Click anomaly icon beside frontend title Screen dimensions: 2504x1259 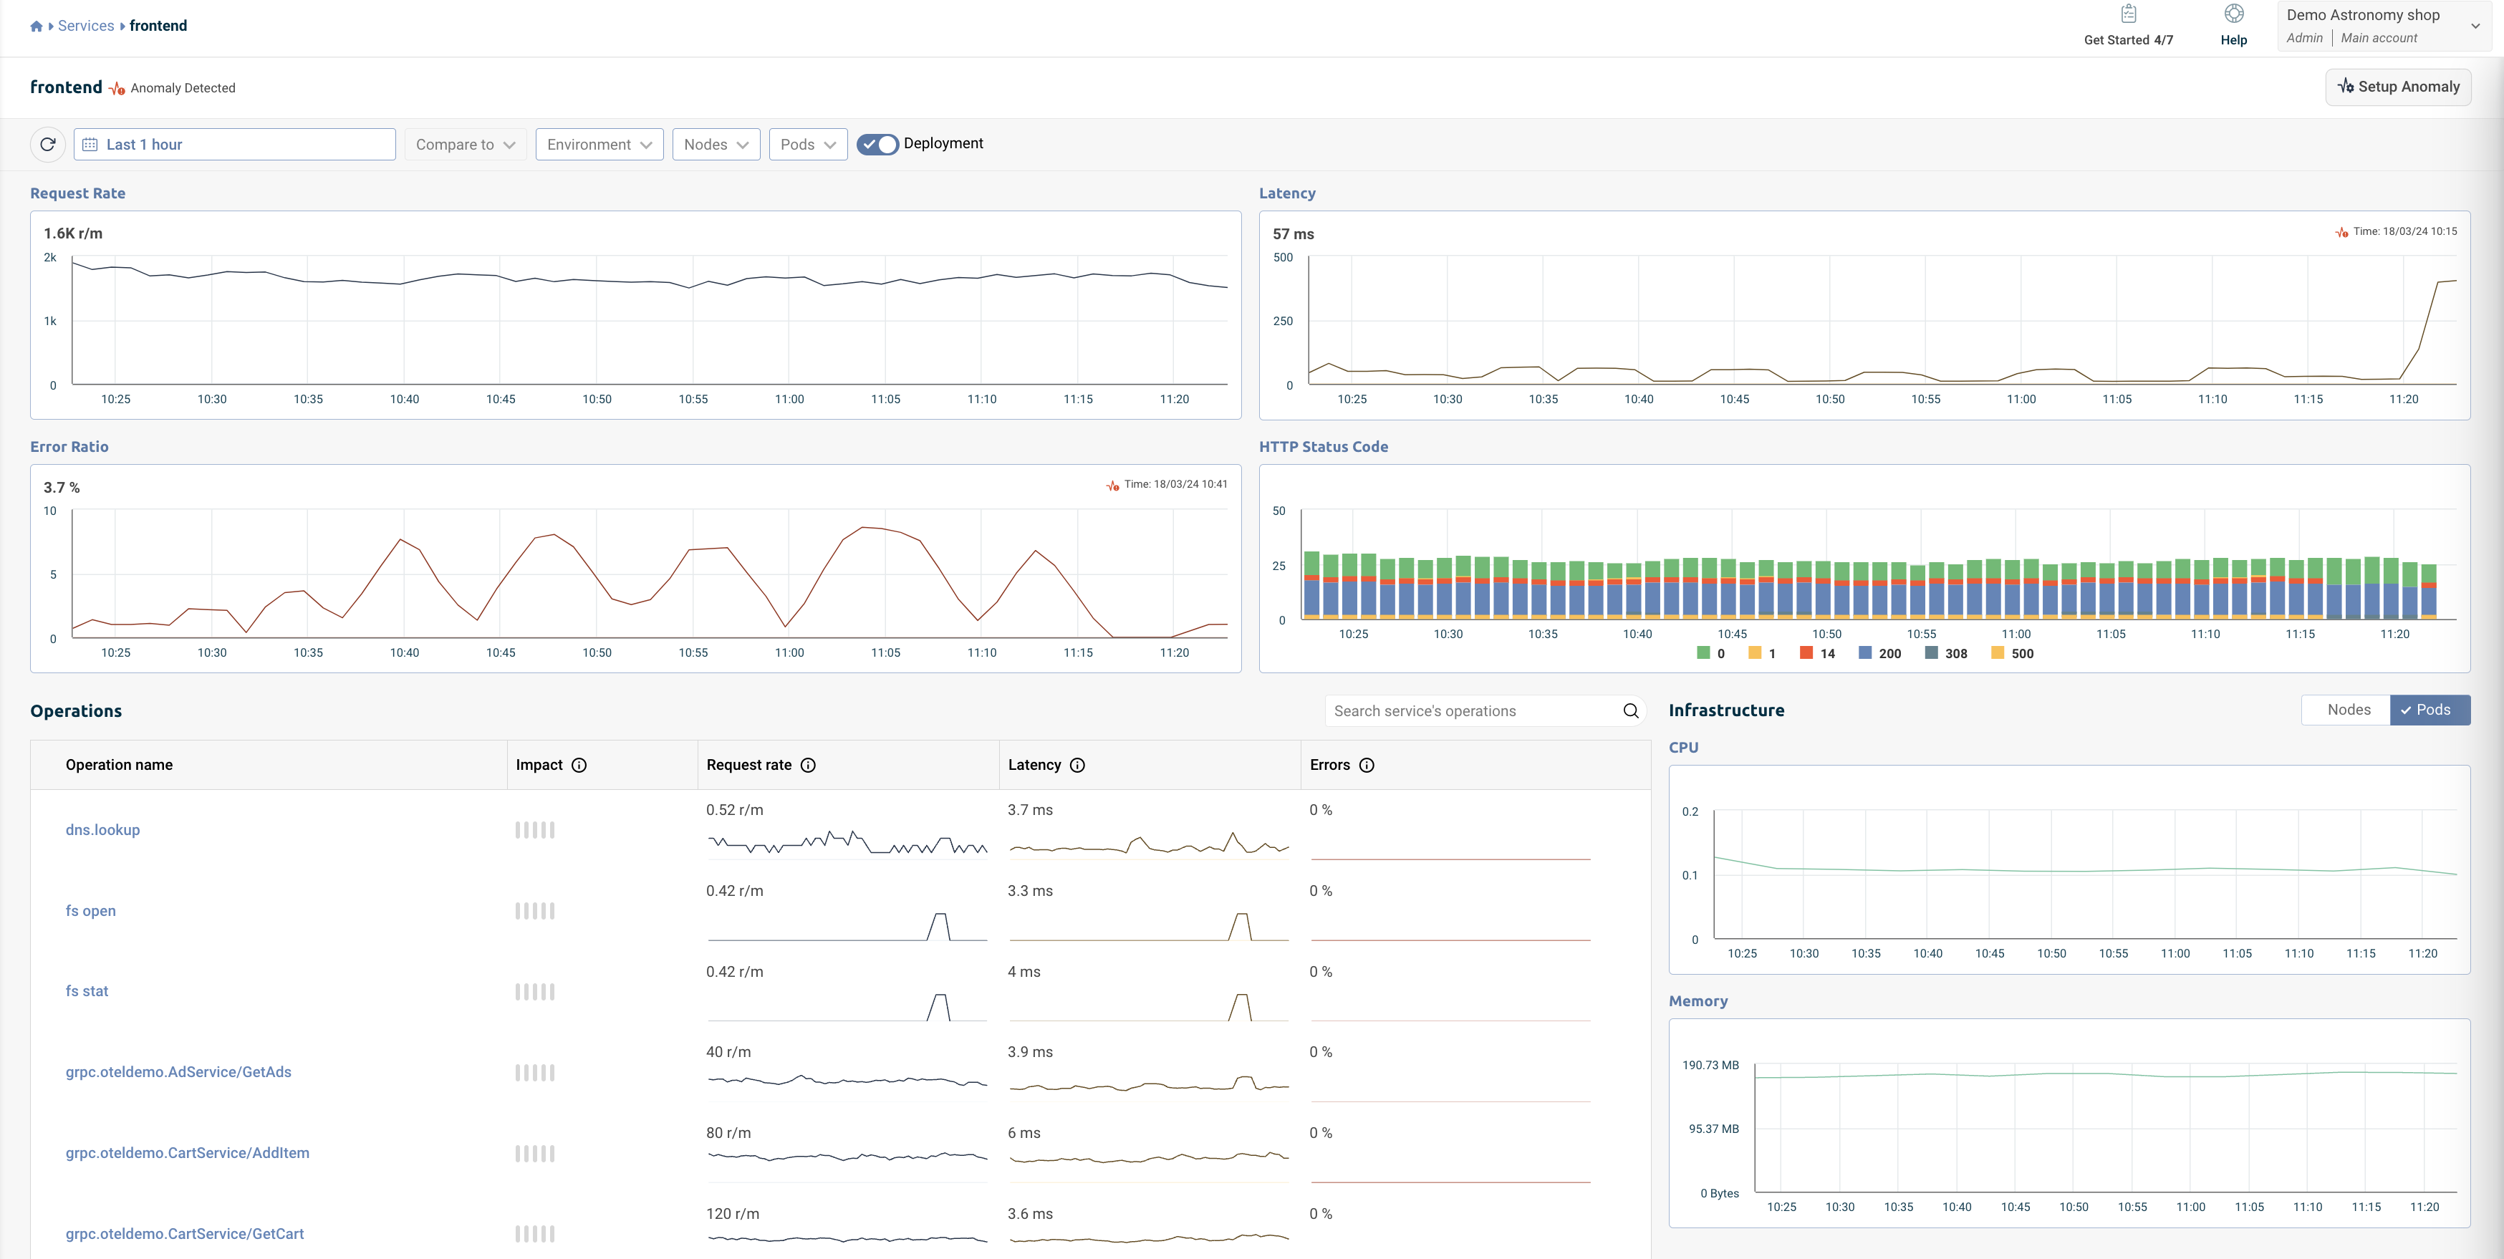point(117,89)
